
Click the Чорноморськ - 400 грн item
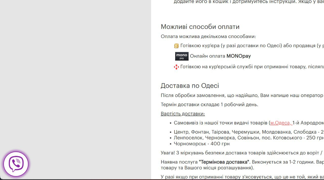tap(201, 144)
